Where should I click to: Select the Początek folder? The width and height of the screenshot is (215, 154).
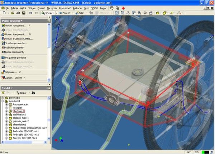[17, 108]
